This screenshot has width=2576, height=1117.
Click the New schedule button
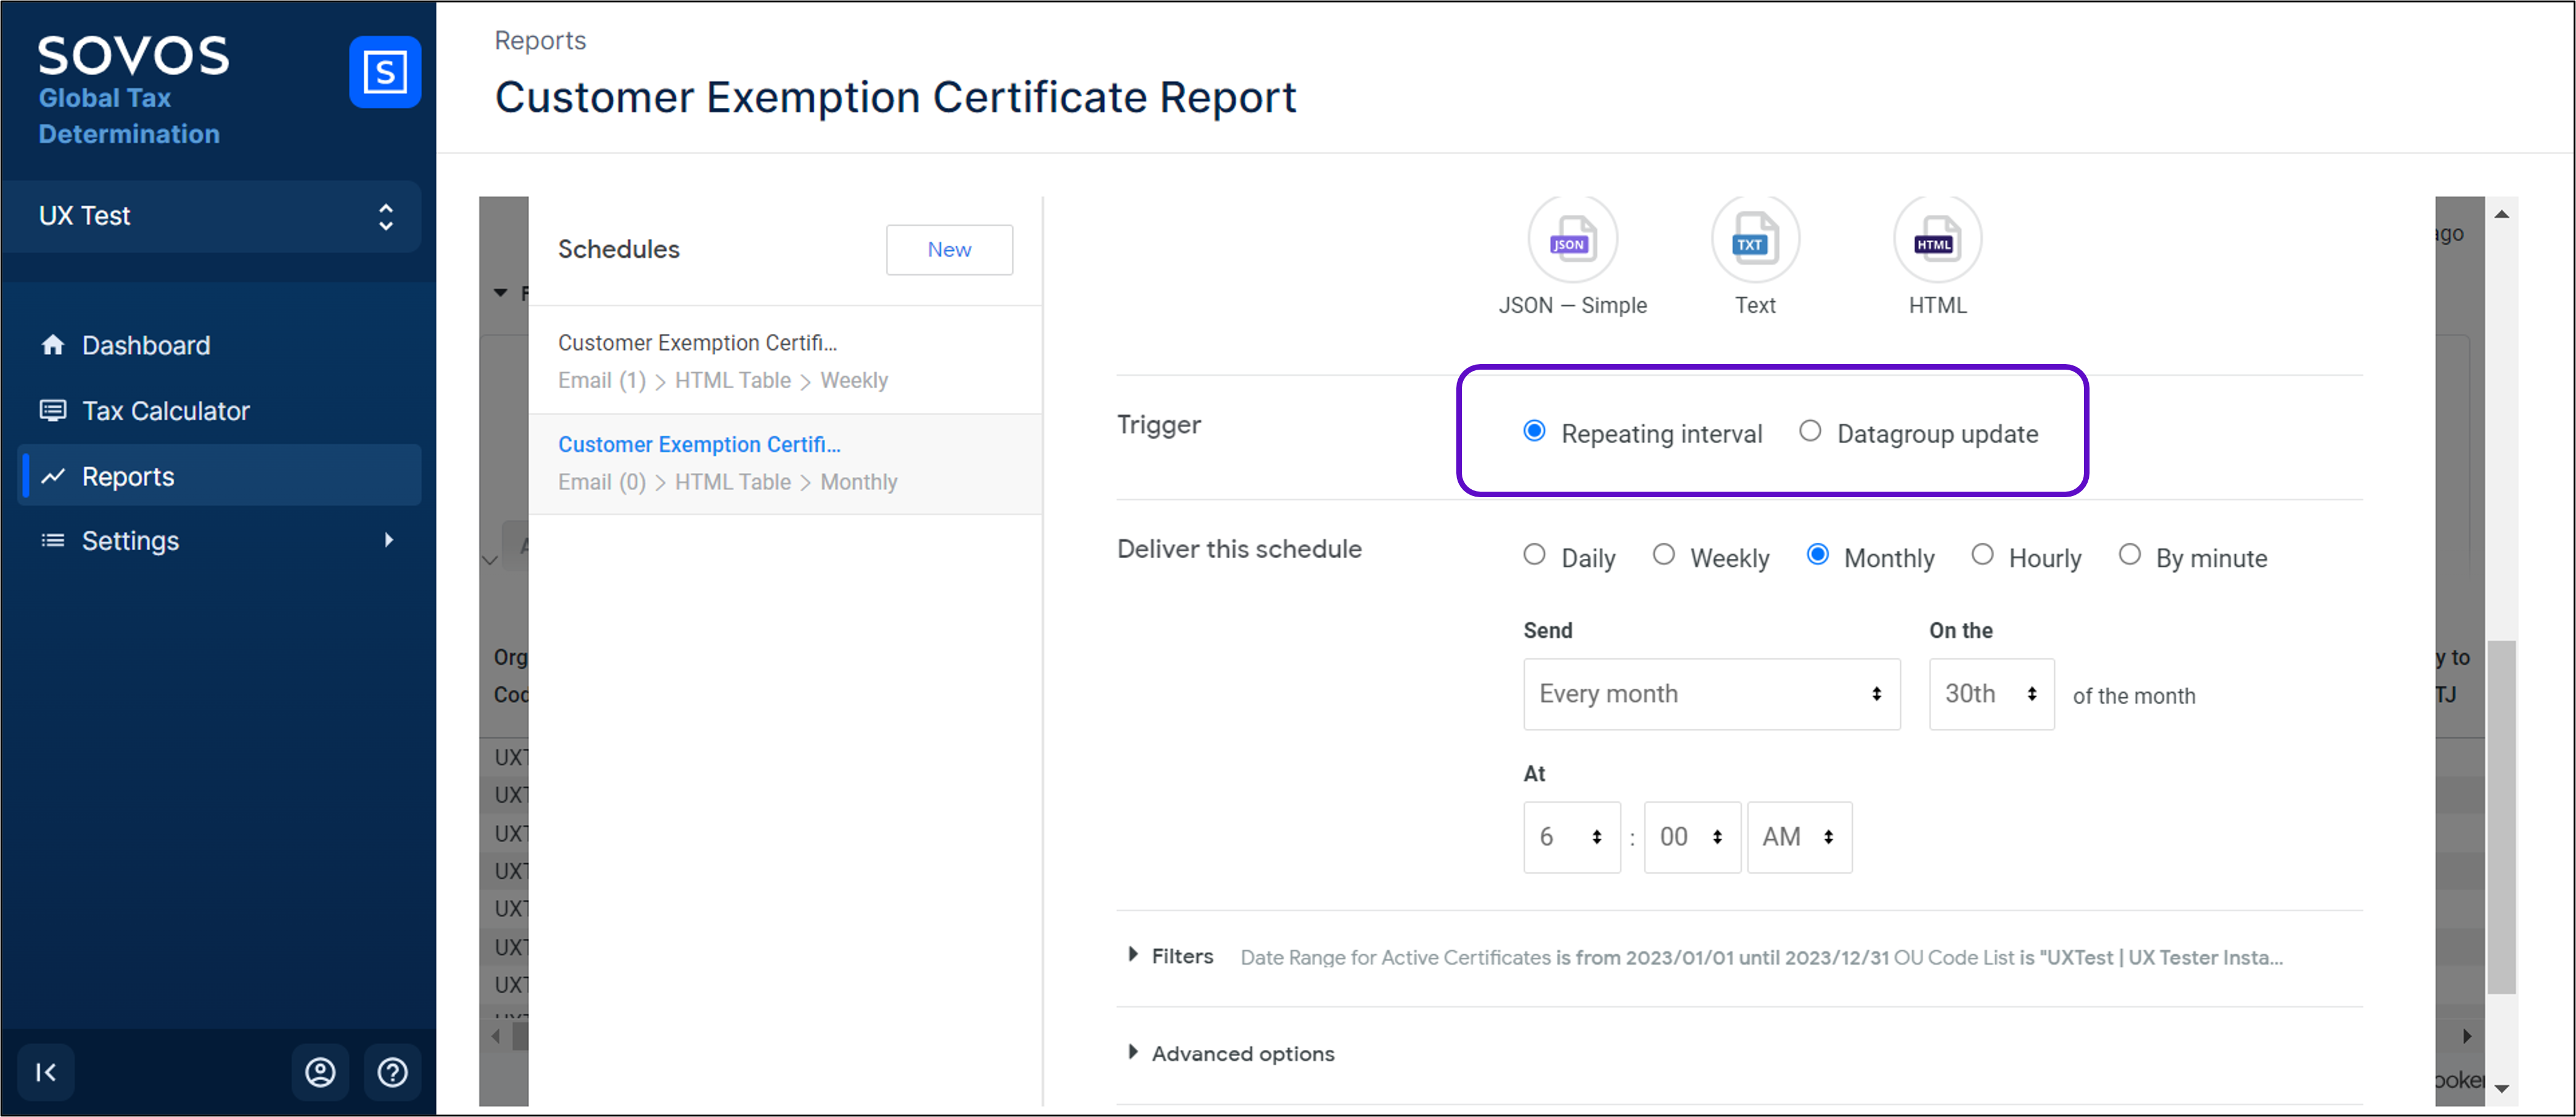coord(948,250)
